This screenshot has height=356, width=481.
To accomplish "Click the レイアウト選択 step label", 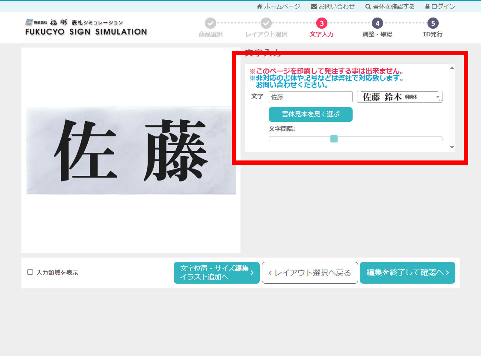I will [x=266, y=34].
